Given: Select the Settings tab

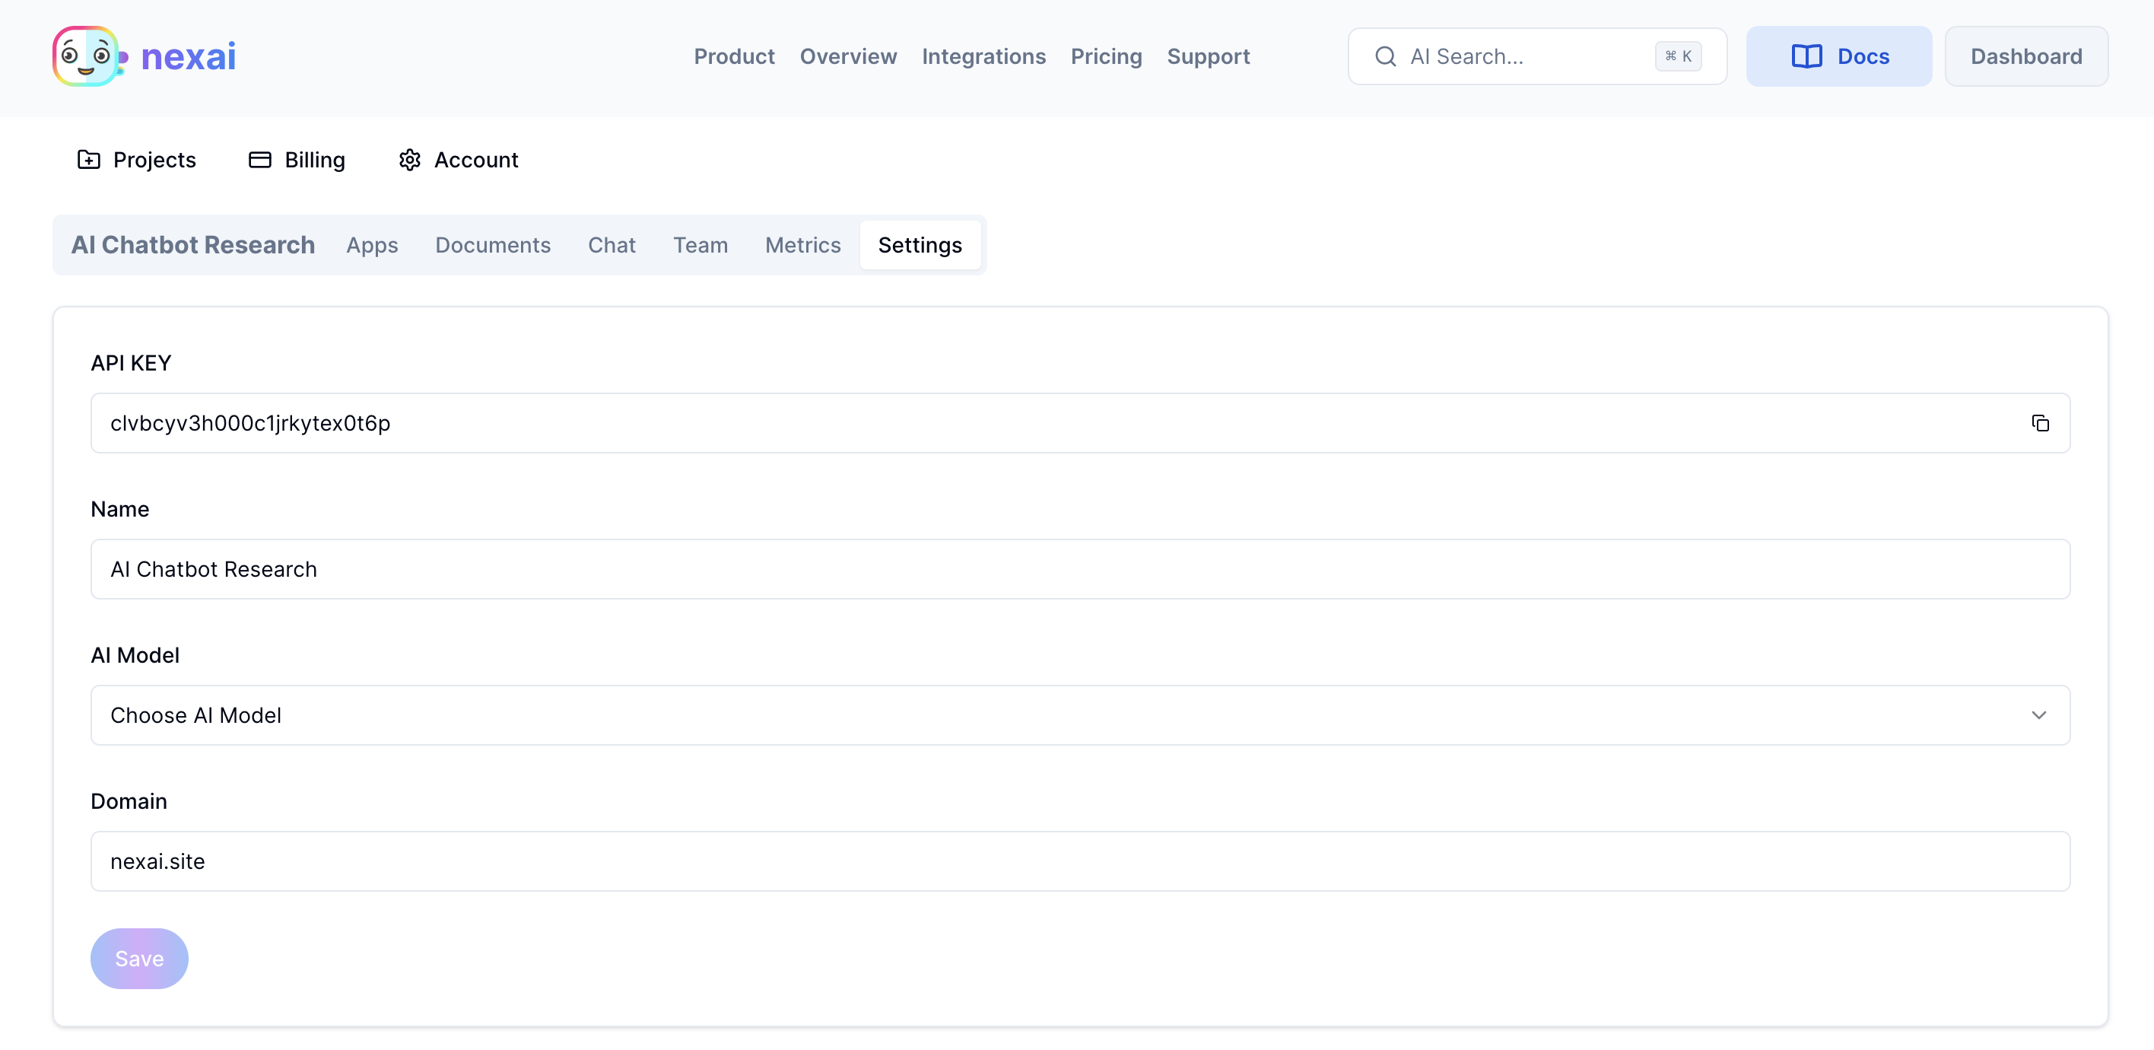Looking at the screenshot, I should [919, 245].
